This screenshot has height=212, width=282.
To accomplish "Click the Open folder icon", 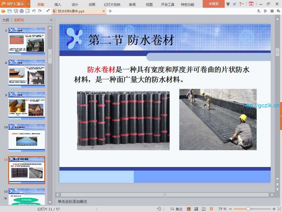I will 3,11.
